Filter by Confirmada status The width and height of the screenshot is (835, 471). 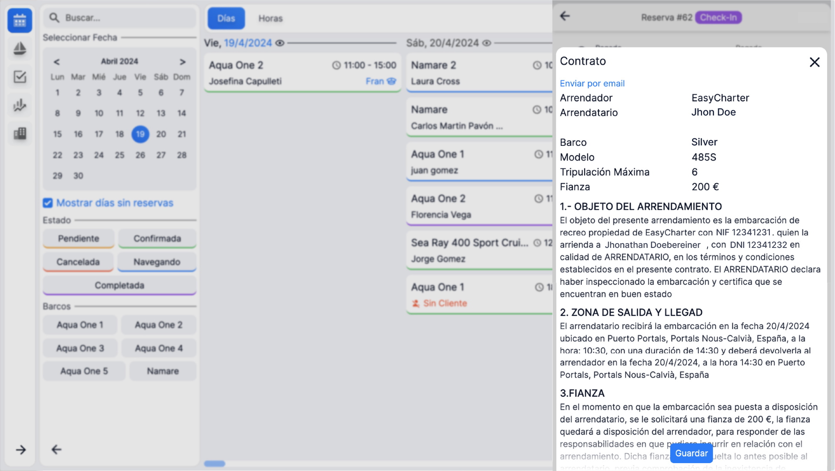[x=157, y=238]
